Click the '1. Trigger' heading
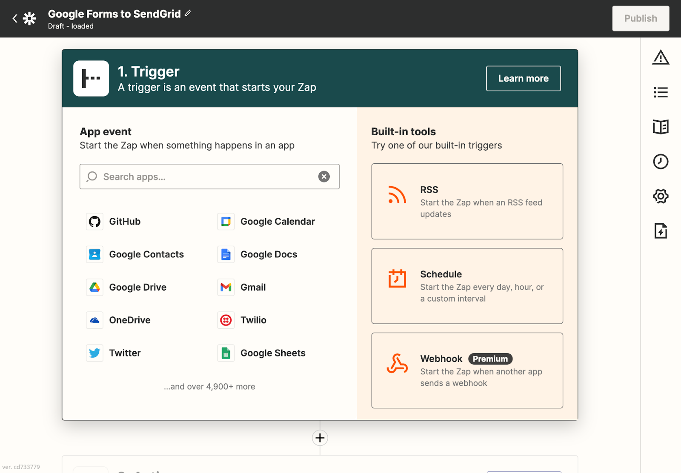The image size is (681, 473). click(x=149, y=71)
